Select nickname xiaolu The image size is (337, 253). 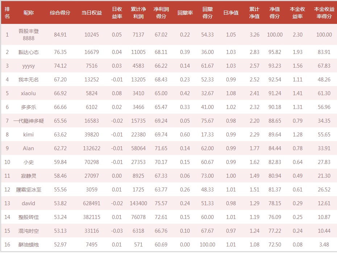[x=28, y=93]
